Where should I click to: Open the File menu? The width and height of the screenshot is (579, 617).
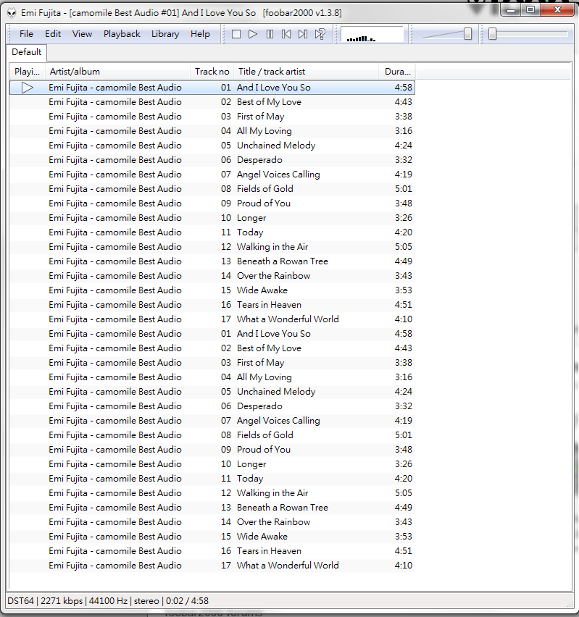(x=26, y=34)
